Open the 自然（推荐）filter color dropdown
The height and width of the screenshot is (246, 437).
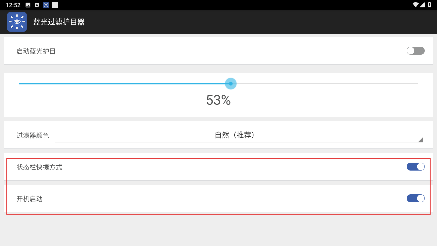click(x=239, y=135)
